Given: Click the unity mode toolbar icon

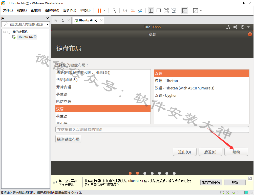Looking at the screenshot, I should (x=174, y=11).
